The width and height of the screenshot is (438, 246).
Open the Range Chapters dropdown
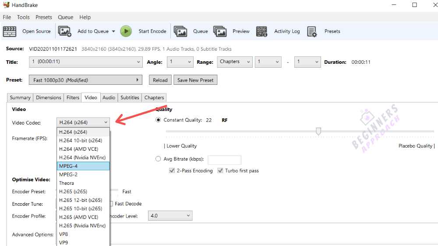235,62
